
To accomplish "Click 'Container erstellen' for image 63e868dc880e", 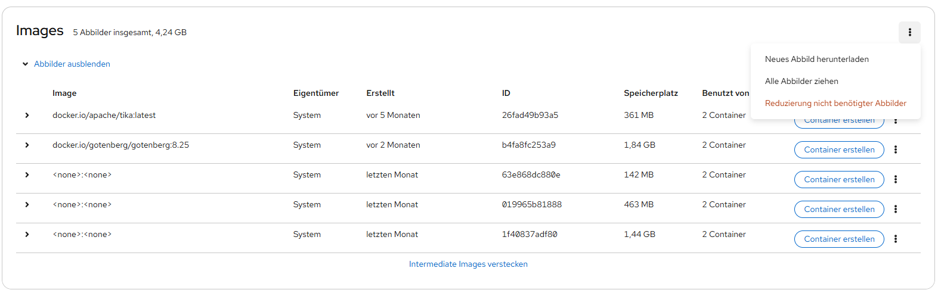I will pyautogui.click(x=838, y=179).
